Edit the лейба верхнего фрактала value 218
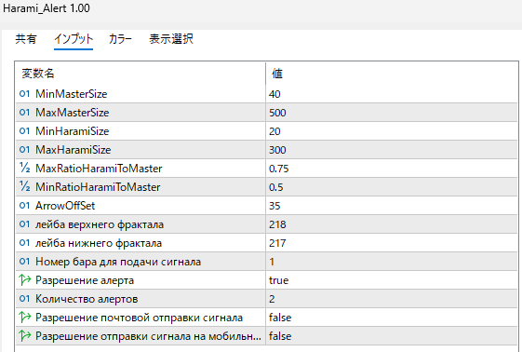Viewport: 522px width, 352px height. [x=392, y=224]
